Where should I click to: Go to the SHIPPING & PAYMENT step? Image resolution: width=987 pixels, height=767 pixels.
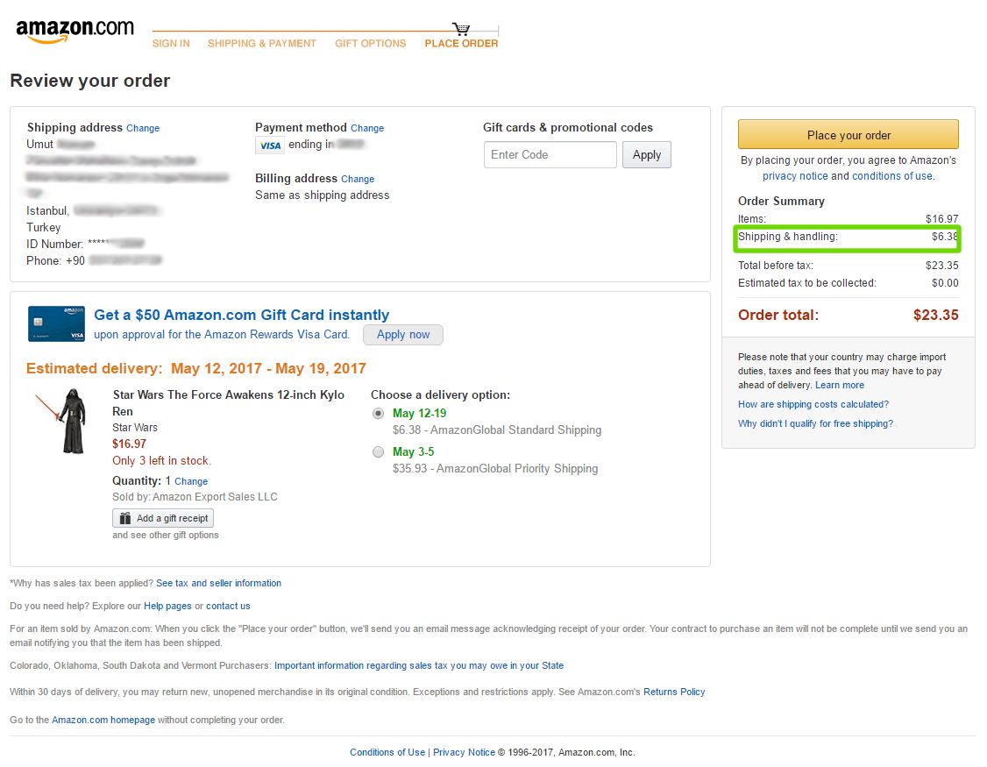coord(261,44)
